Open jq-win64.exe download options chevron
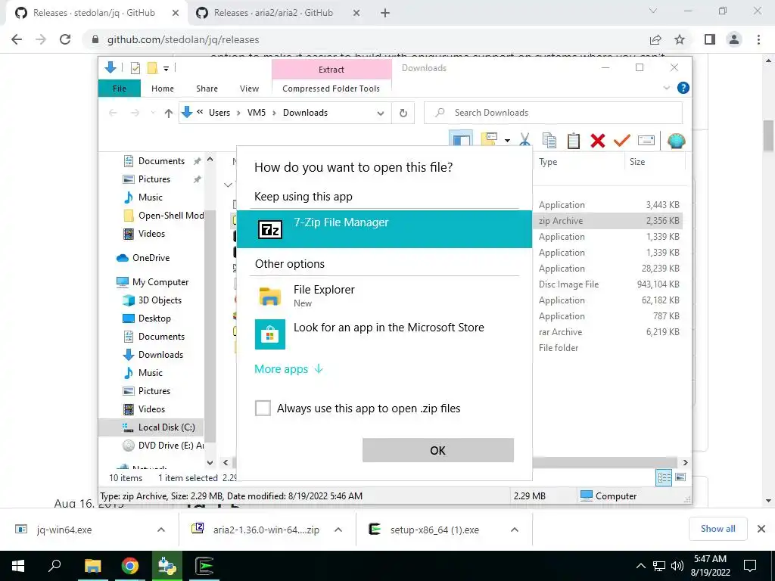This screenshot has width=775, height=581. 160,530
